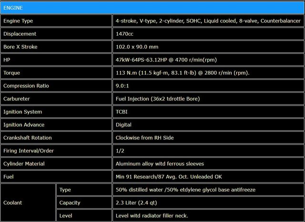Image resolution: width=305 pixels, height=222 pixels.
Task: Select the 'Fuel' label cell
Action: (x=56, y=177)
